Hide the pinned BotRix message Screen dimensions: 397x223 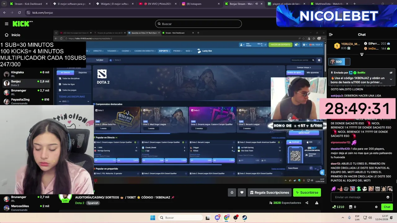pyautogui.click(x=391, y=72)
